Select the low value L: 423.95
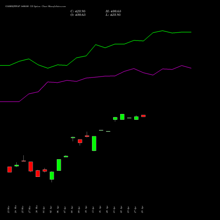The width and height of the screenshot is (220, 220). pyautogui.click(x=113, y=15)
